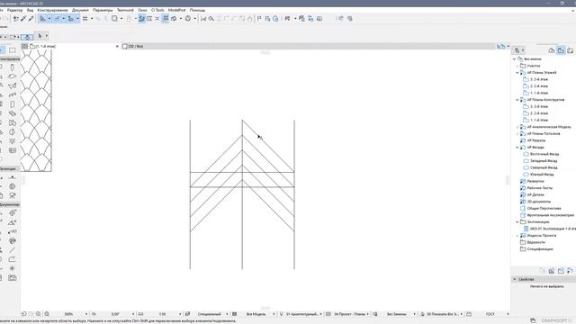Open the 'Конструирование' menu
576x324 pixels.
(x=52, y=10)
